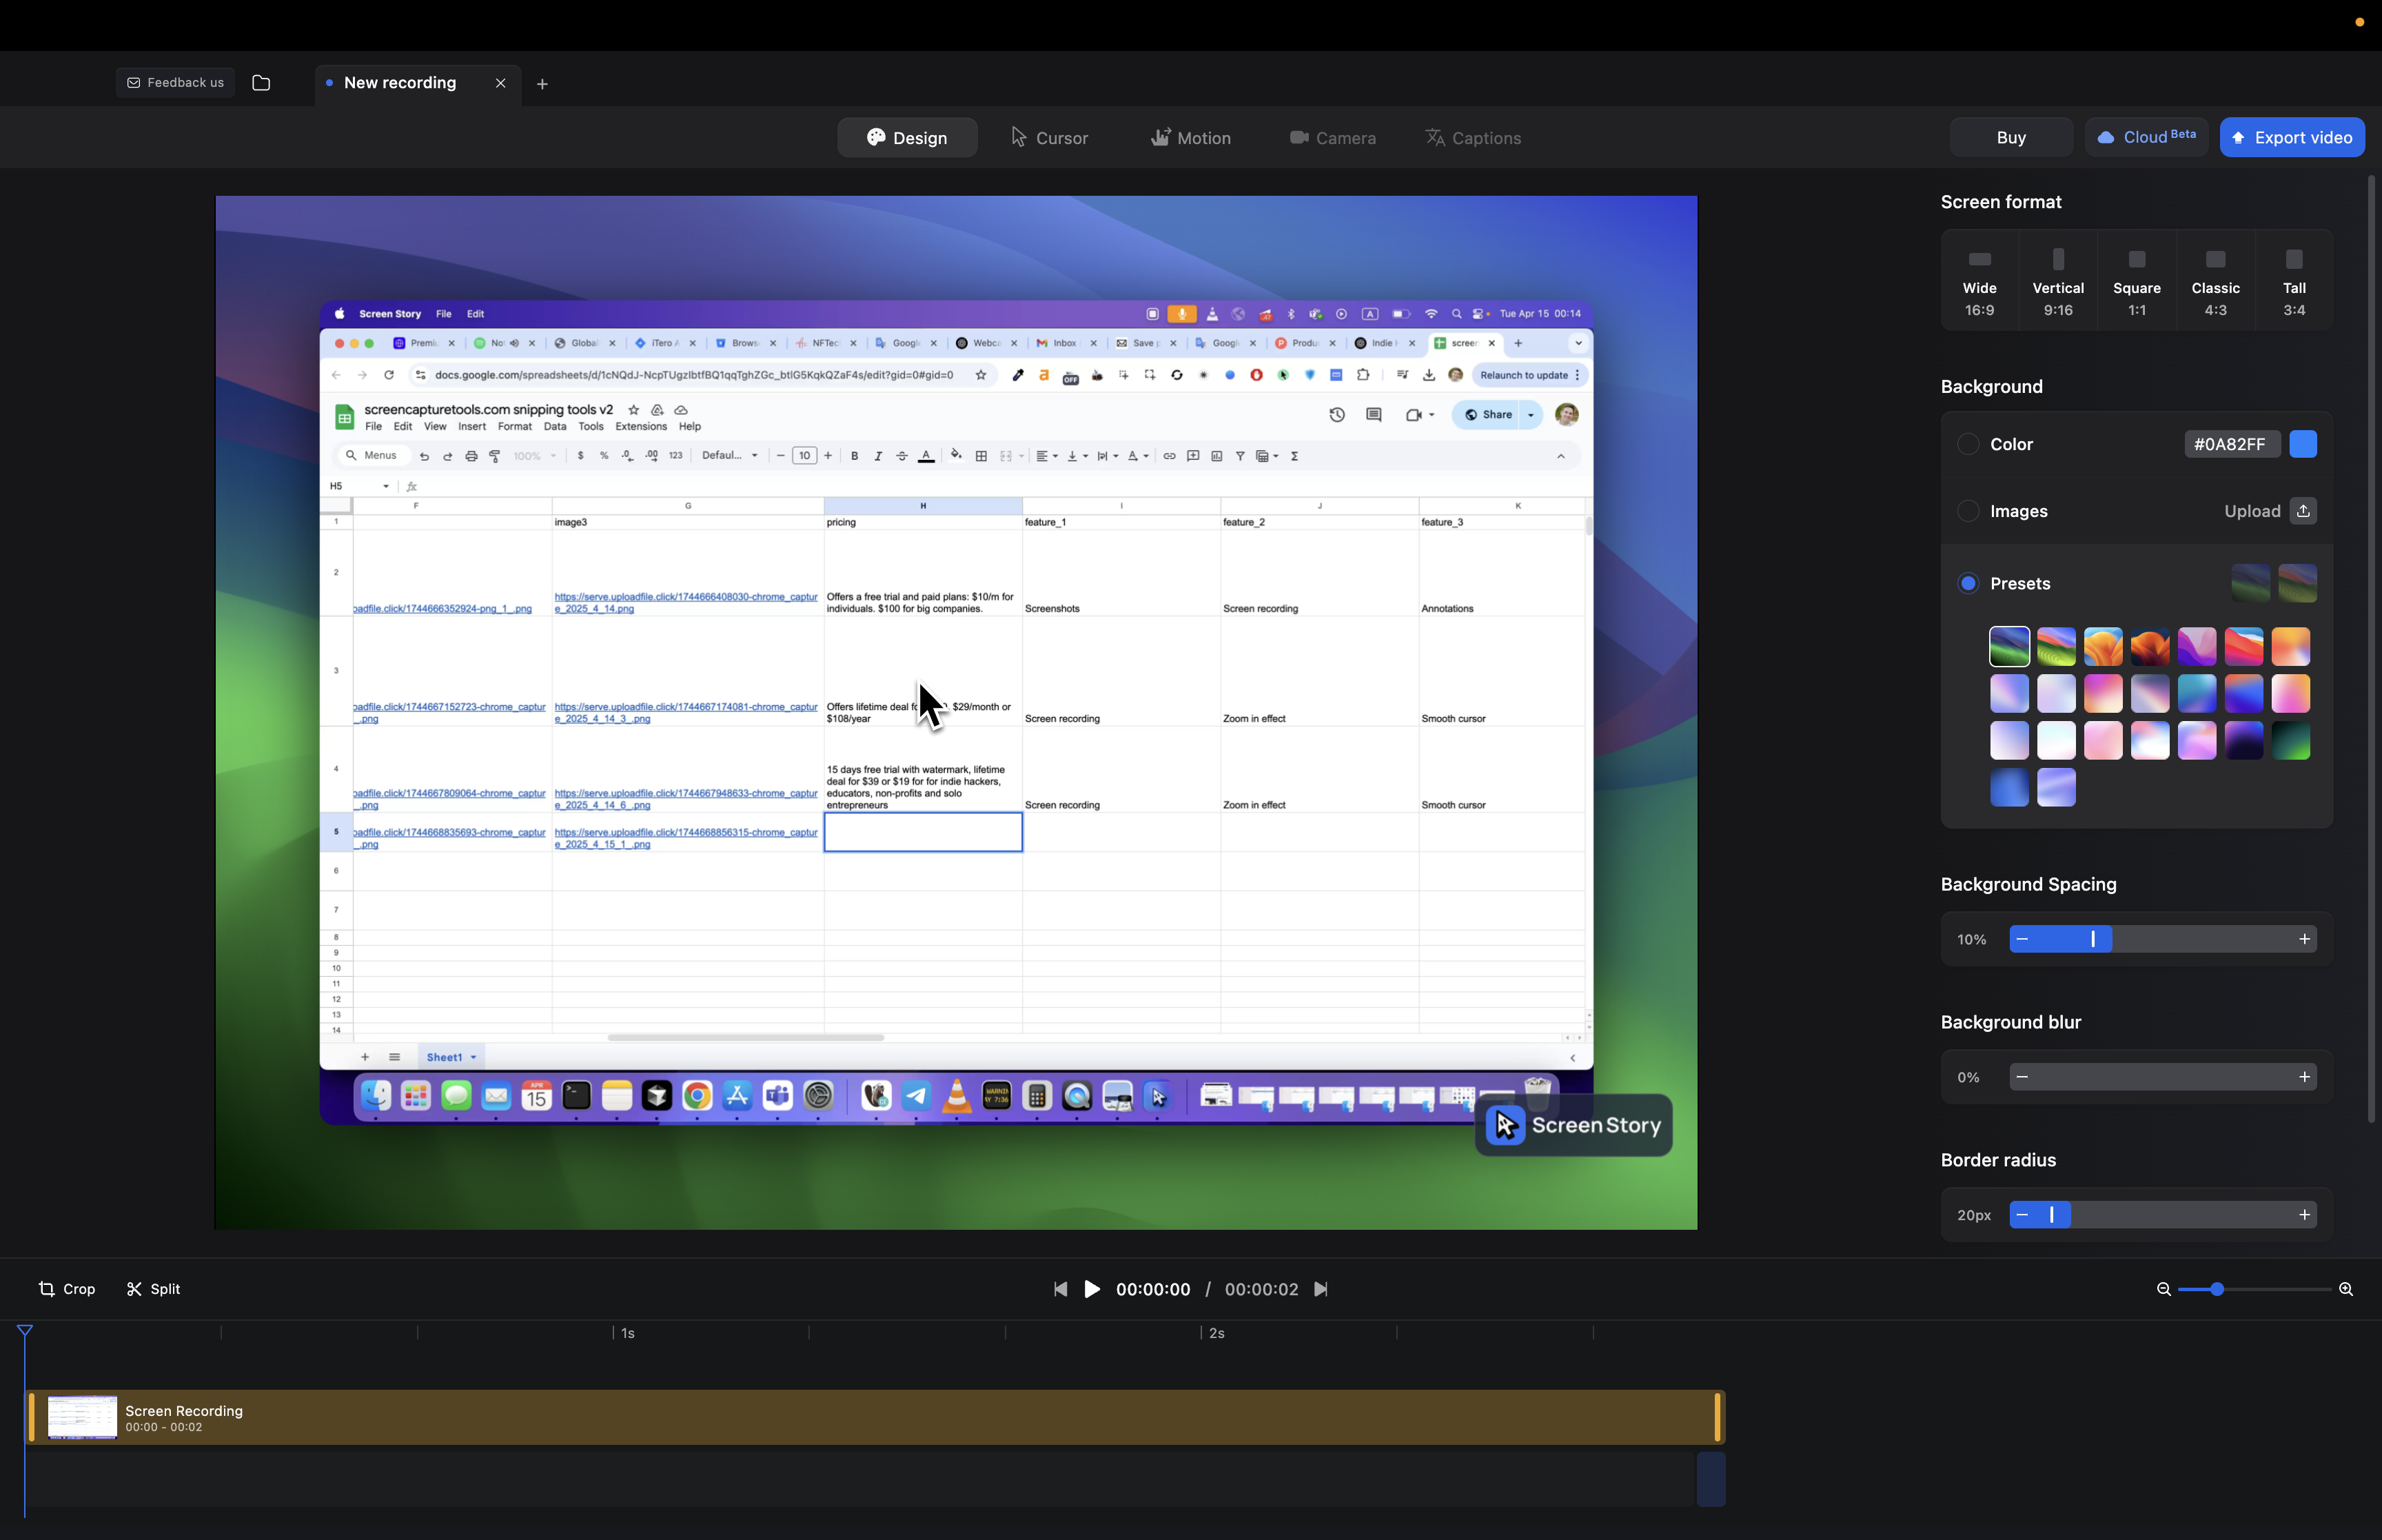Select Vertical 9:16 screen format
This screenshot has height=1540, width=2382.
coord(2058,281)
